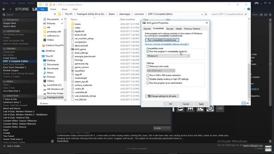Click the Explorer help question mark icon
Viewport: 274px width, 154px height.
pos(248,9)
